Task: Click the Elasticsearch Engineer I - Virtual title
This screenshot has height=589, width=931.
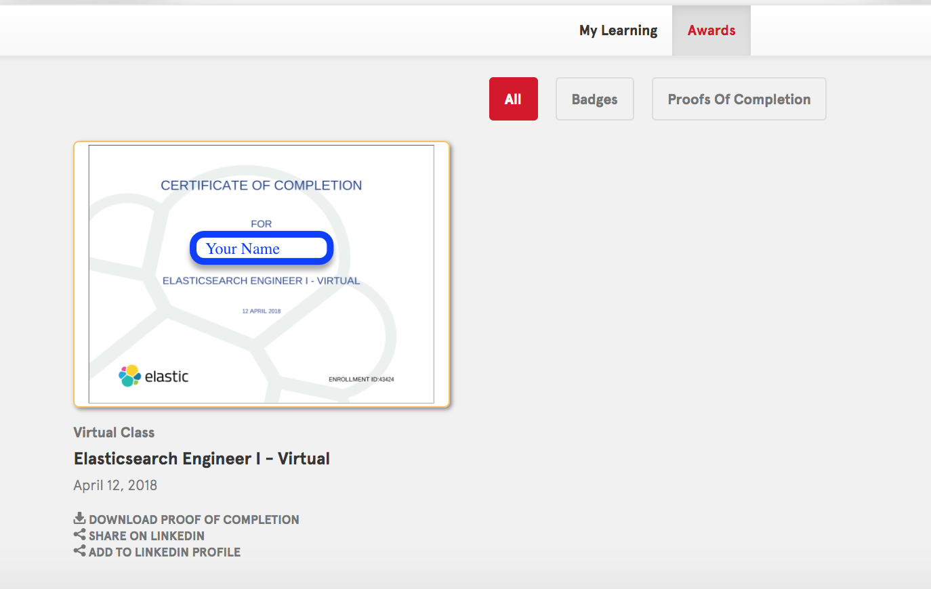Action: click(x=202, y=458)
